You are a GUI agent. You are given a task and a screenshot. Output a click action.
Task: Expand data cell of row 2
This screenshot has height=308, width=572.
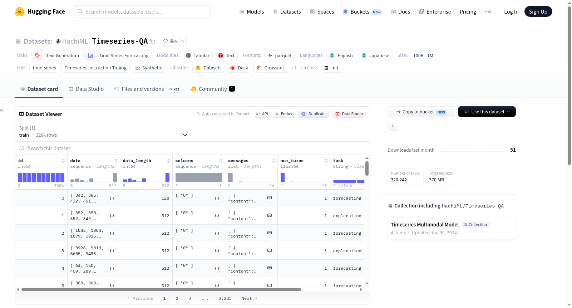(x=112, y=233)
